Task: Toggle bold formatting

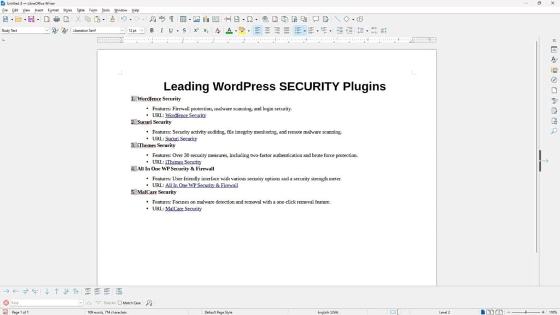Action: [152, 31]
